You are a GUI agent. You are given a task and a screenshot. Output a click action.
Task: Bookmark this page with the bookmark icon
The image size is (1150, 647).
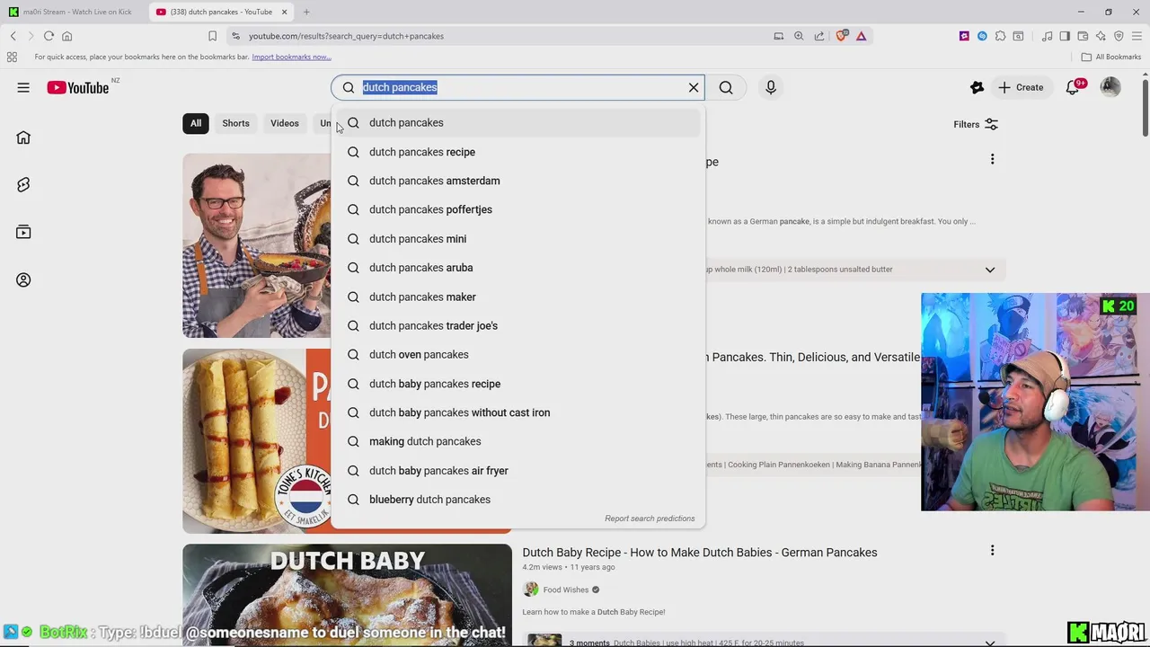point(212,36)
